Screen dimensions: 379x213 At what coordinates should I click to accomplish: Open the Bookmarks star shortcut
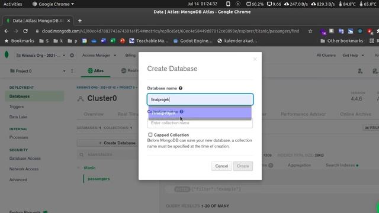pyautogui.click(x=20, y=41)
